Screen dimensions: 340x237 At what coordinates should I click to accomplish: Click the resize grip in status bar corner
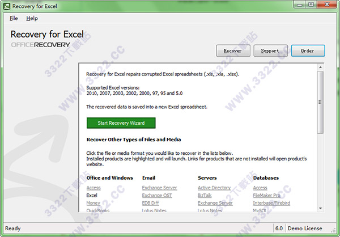coord(333,230)
